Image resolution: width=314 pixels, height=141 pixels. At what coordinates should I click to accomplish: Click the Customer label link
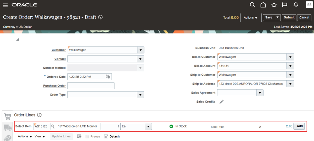point(58,50)
